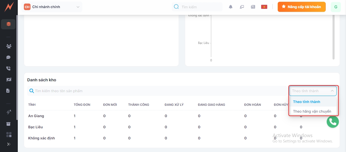Click the Vietnam flag language icon

264,7
